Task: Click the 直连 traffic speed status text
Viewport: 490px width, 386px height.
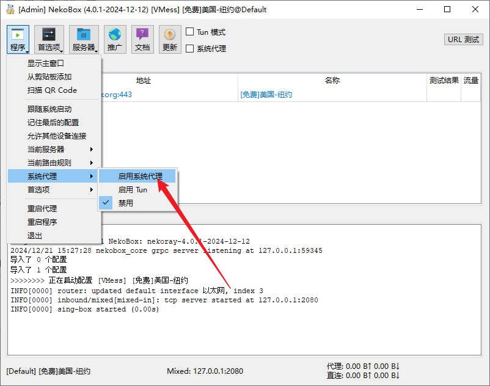Action: pos(363,376)
